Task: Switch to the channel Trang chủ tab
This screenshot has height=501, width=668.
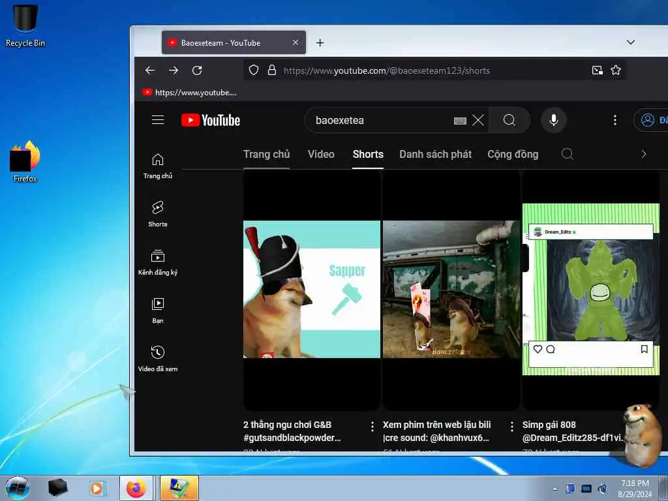Action: [x=266, y=154]
